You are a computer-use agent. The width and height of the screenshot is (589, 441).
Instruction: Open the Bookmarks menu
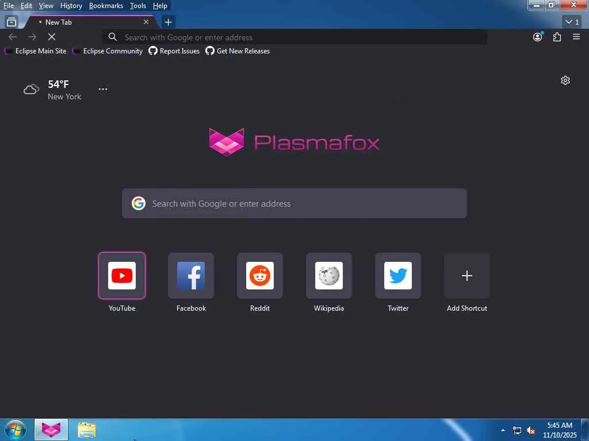click(106, 6)
